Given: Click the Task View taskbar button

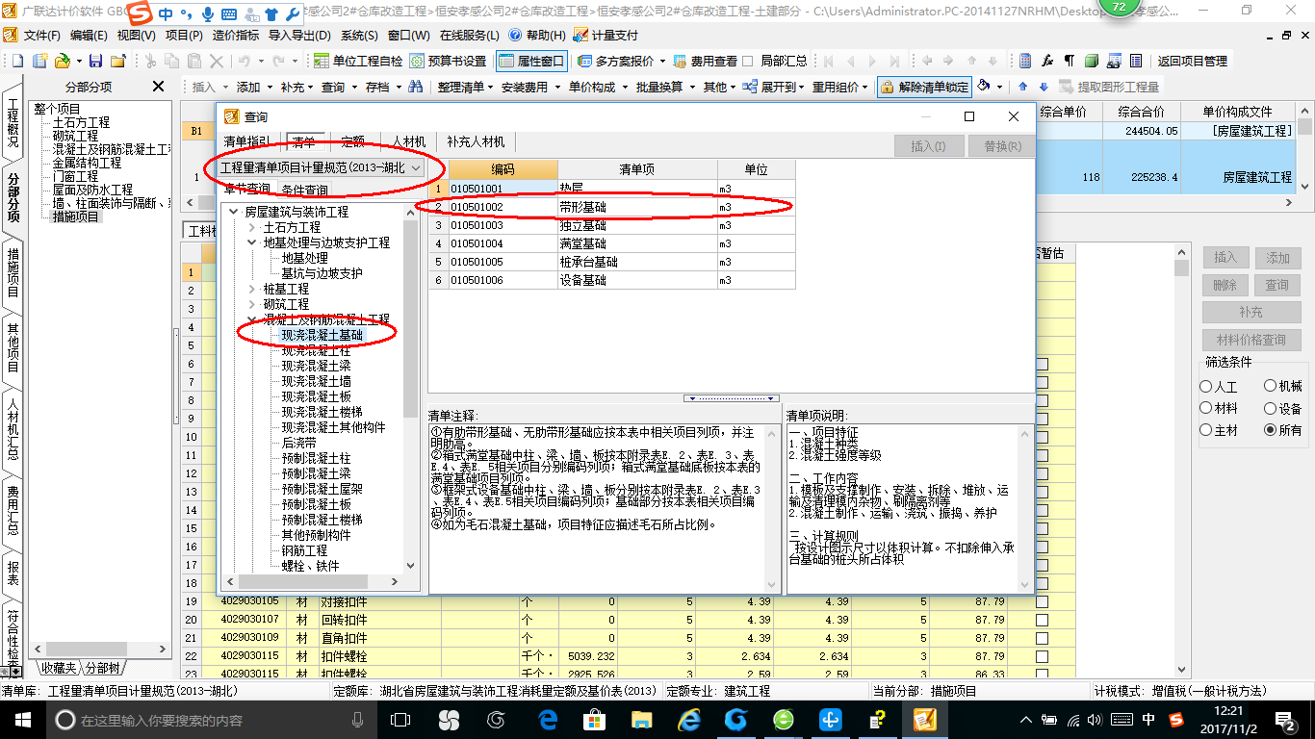Looking at the screenshot, I should (400, 720).
